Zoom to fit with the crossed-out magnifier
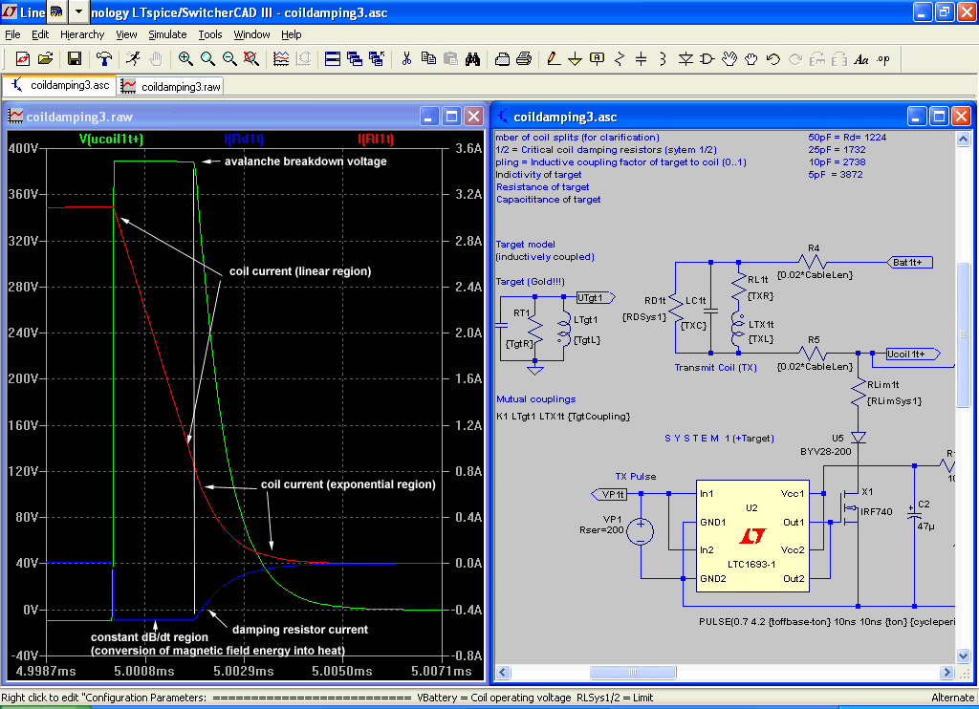 coord(251,58)
